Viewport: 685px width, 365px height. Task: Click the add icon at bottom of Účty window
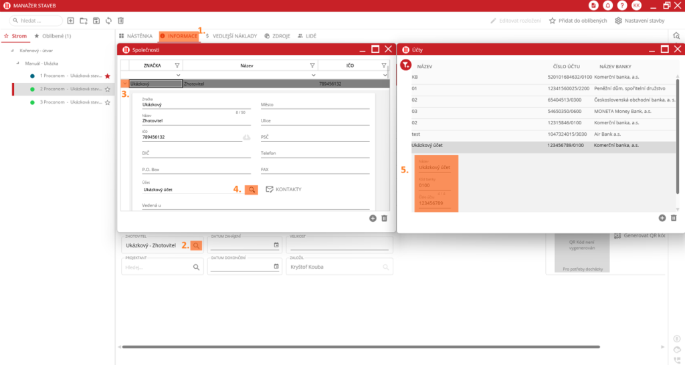click(662, 218)
